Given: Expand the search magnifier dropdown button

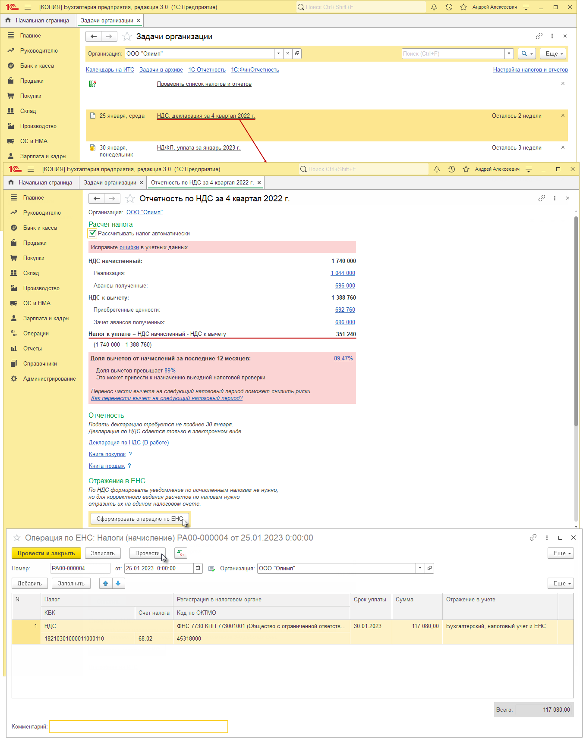Looking at the screenshot, I should click(x=526, y=53).
